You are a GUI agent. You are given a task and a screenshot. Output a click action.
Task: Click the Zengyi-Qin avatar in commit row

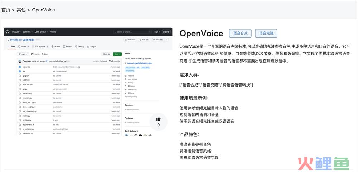tap(20, 62)
